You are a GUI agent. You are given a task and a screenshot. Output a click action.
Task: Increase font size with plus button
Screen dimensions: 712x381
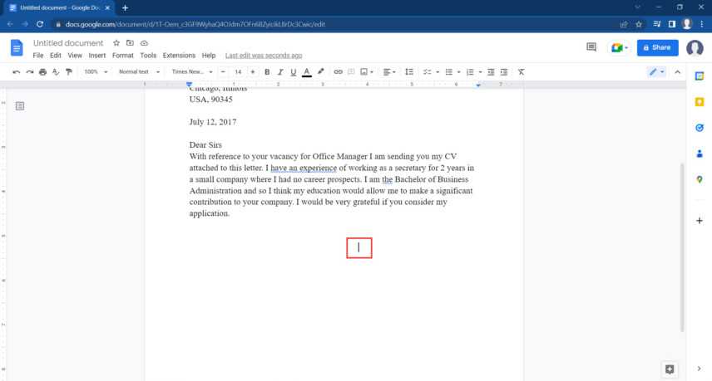click(x=253, y=72)
